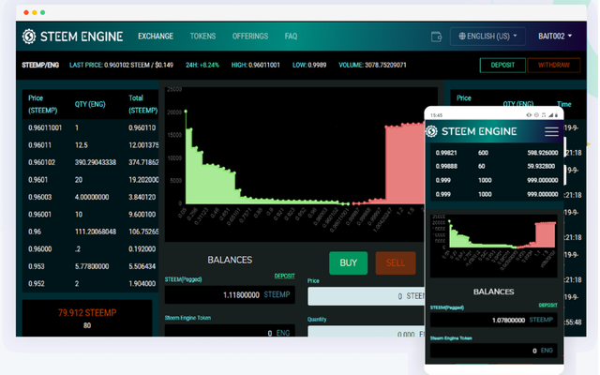The width and height of the screenshot is (600, 375).
Task: Select the 0.96001 order row with qty 10
Action: coord(91,215)
